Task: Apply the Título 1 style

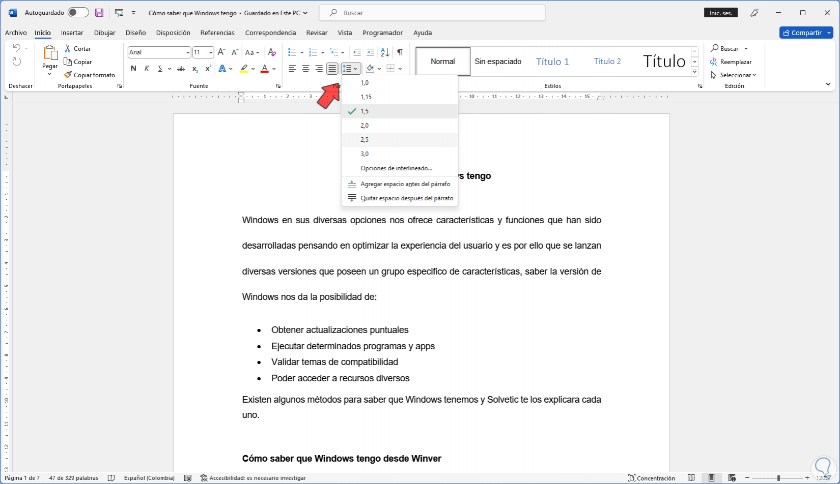Action: point(552,62)
